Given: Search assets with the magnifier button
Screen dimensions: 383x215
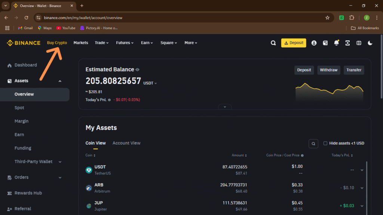Looking at the screenshot, I should click(313, 143).
